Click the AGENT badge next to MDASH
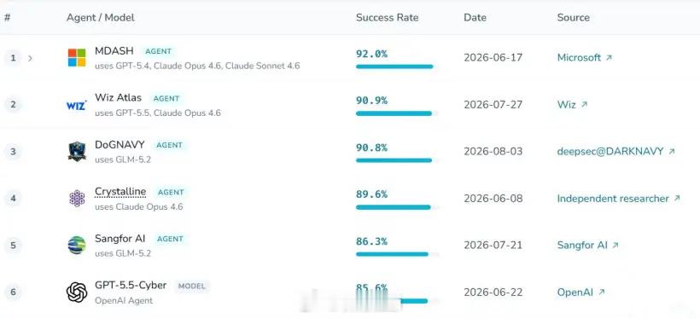The width and height of the screenshot is (700, 319). [x=159, y=51]
